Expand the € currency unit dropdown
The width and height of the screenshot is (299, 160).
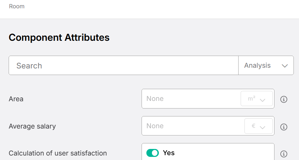coord(259,126)
